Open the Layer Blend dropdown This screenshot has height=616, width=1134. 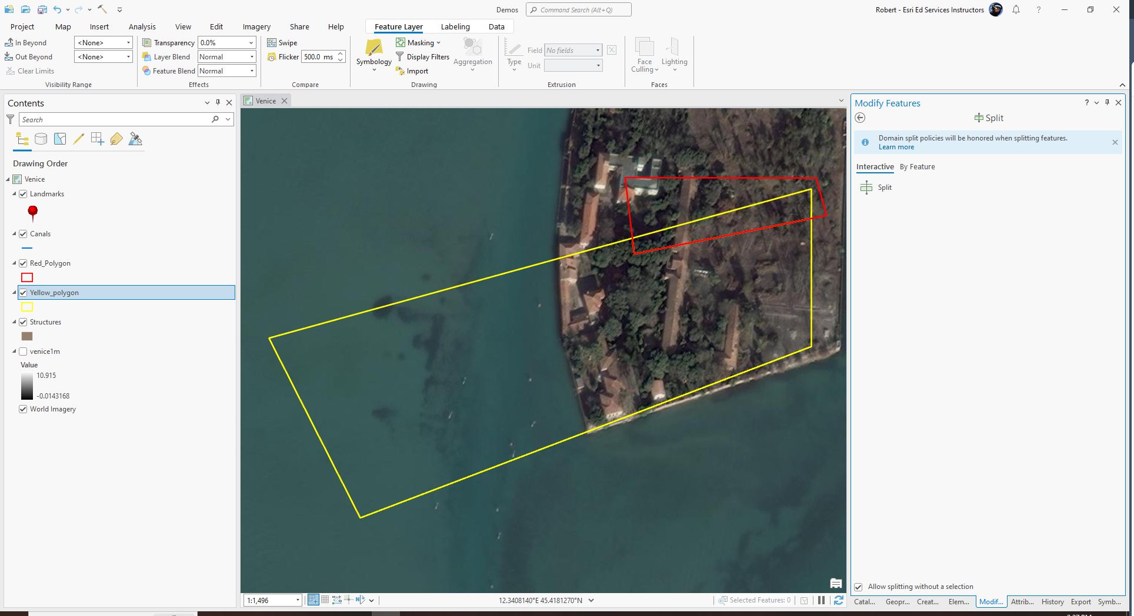pyautogui.click(x=251, y=56)
